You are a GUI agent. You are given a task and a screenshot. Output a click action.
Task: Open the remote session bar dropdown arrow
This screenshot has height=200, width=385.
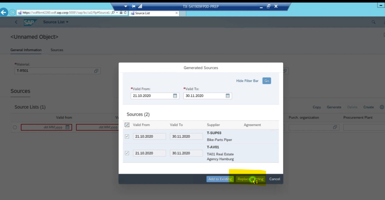click(125, 6)
